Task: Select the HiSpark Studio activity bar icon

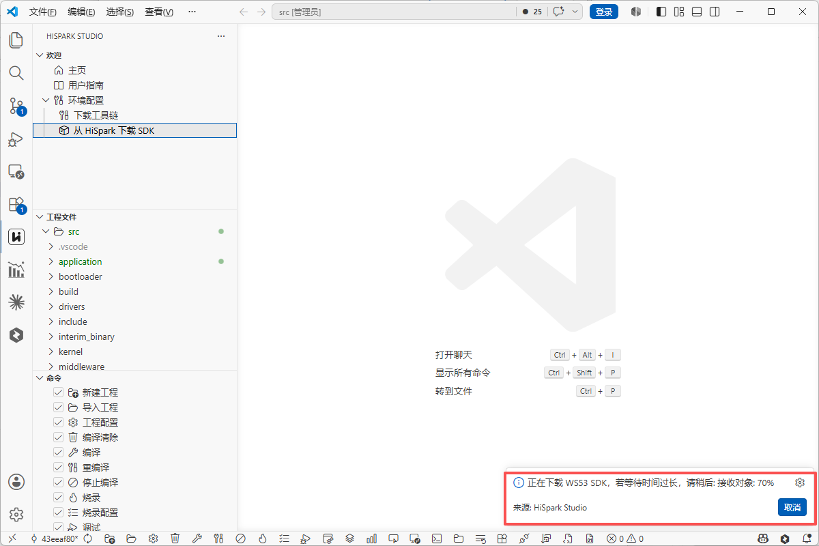Action: pyautogui.click(x=16, y=237)
